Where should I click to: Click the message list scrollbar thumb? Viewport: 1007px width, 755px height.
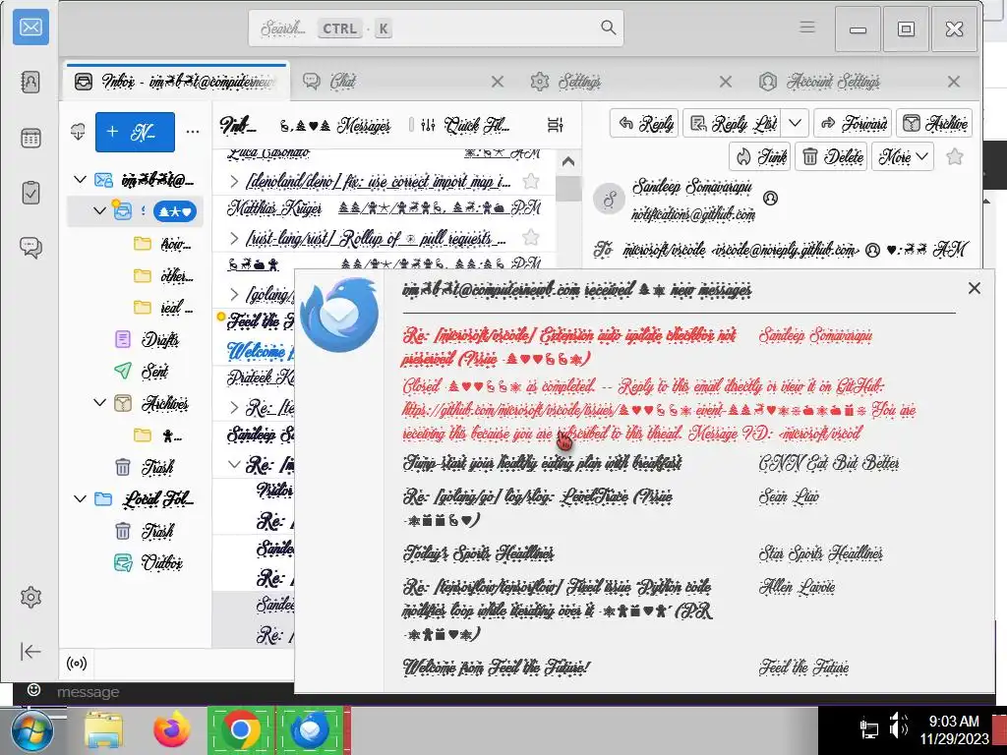[568, 189]
